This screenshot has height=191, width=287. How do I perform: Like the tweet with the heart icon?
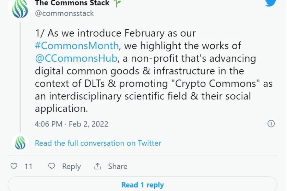14,166
